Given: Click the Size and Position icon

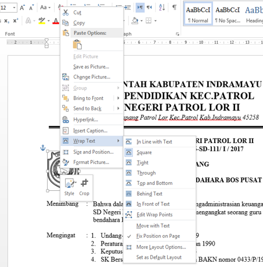Looking at the screenshot, I should pos(66,152).
